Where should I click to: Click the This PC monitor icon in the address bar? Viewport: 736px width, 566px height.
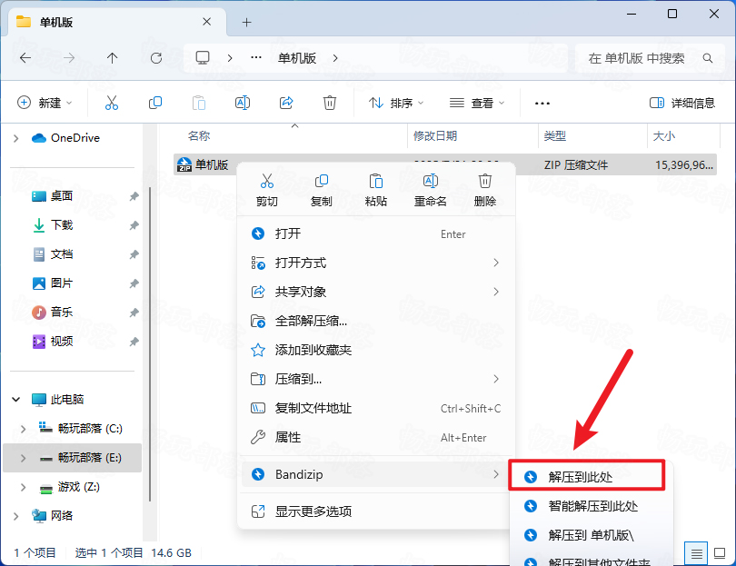(203, 58)
